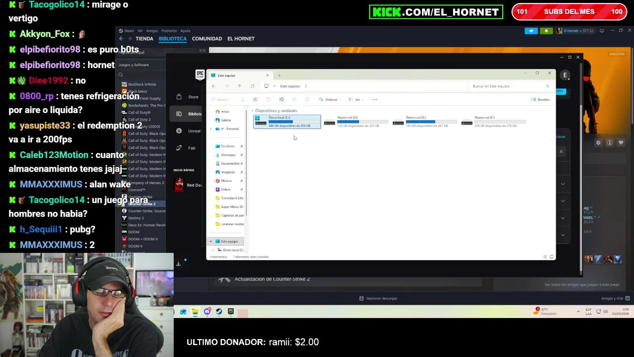Open the BIBLIOTECA tab in Steam
Image resolution: width=634 pixels, height=357 pixels.
(172, 39)
